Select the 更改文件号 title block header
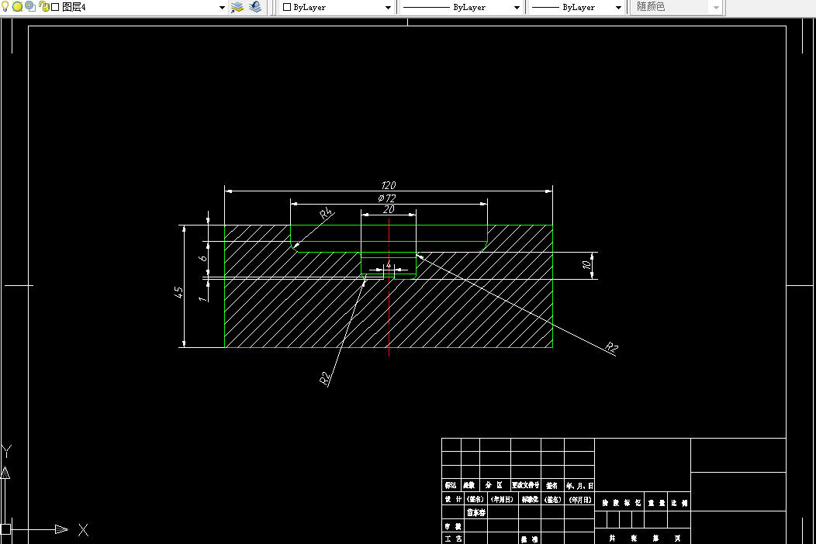 526,485
